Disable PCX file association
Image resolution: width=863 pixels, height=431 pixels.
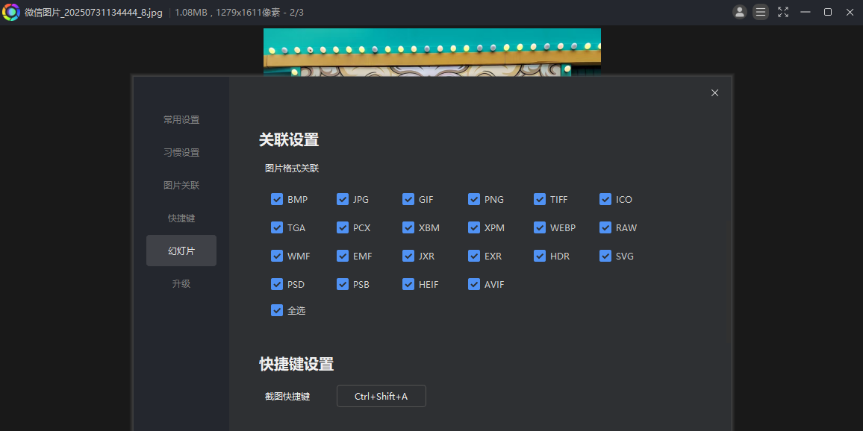[343, 227]
